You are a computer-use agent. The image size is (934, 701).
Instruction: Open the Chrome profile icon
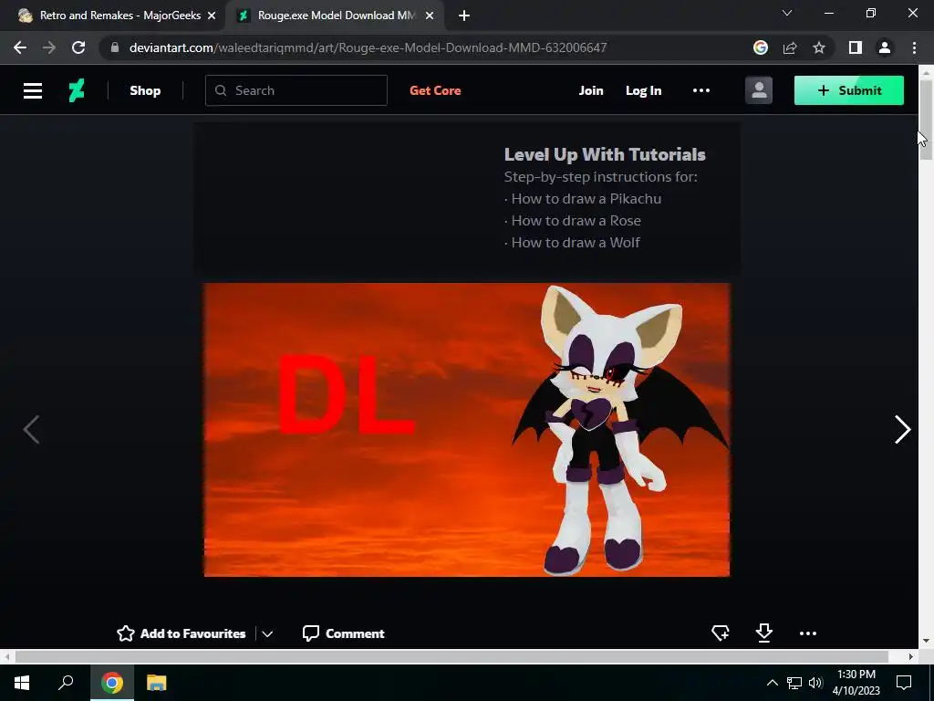click(885, 47)
